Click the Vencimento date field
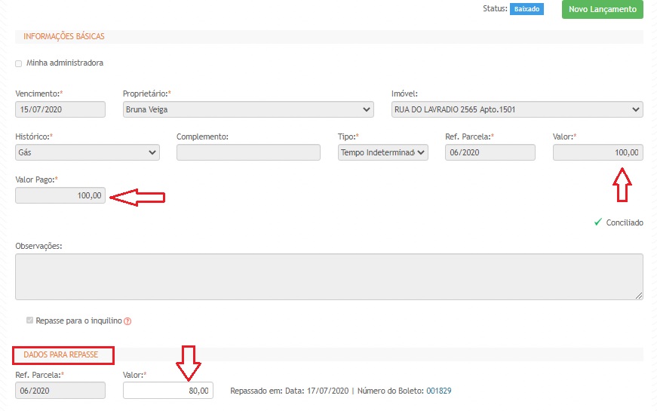This screenshot has height=411, width=657. point(60,109)
